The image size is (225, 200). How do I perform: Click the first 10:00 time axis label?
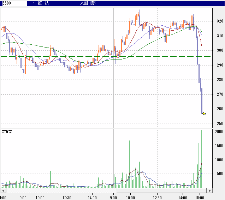[x=40, y=198]
